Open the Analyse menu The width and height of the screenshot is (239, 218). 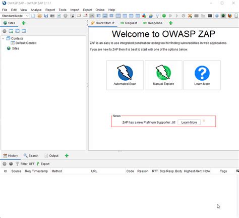(x=36, y=10)
